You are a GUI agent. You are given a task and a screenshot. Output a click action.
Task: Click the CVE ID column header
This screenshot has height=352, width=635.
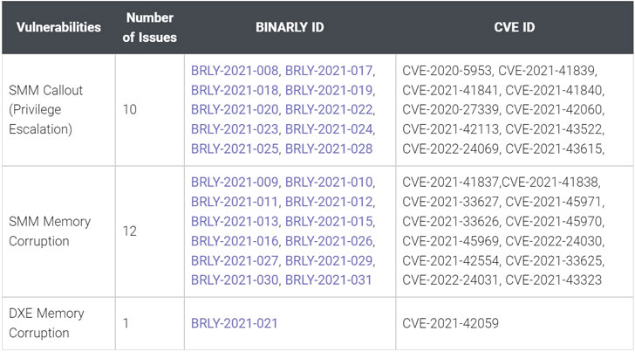tap(514, 27)
